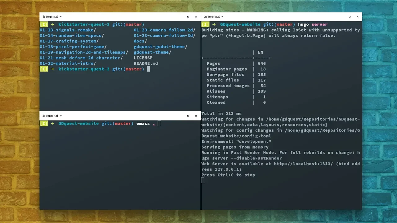This screenshot has width=397, height=223.
Task: Click 01-19-navigation-2d-and-tilemaps/ directory
Action: 84,52
